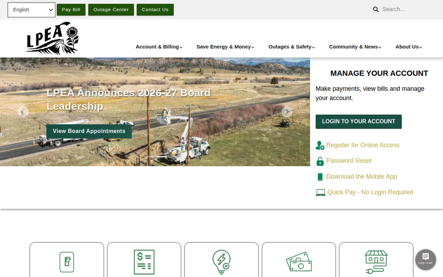Click the Pay Bill button

point(71,10)
